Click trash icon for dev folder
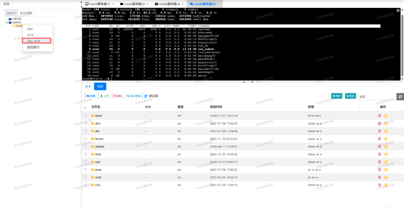Image resolution: width=404 pixels, height=207 pixels. [379, 123]
